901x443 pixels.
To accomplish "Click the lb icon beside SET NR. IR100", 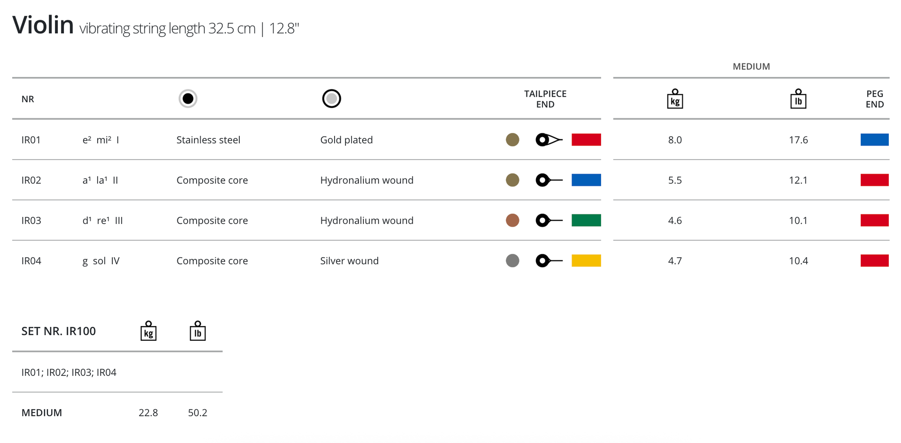I will pyautogui.click(x=198, y=331).
